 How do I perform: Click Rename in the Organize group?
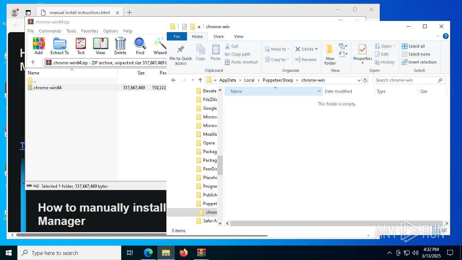(x=306, y=60)
